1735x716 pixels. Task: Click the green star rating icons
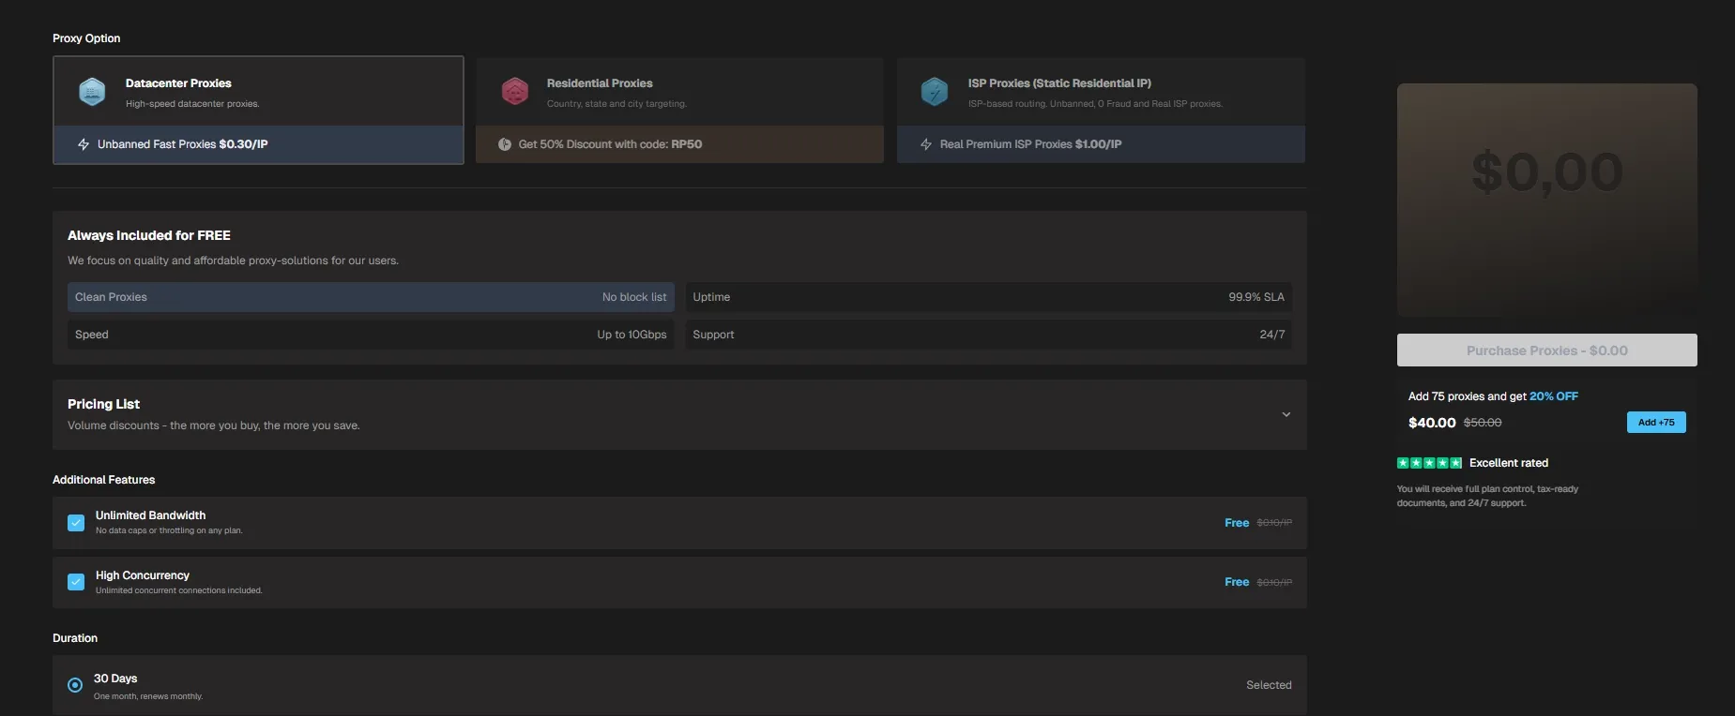[1429, 463]
